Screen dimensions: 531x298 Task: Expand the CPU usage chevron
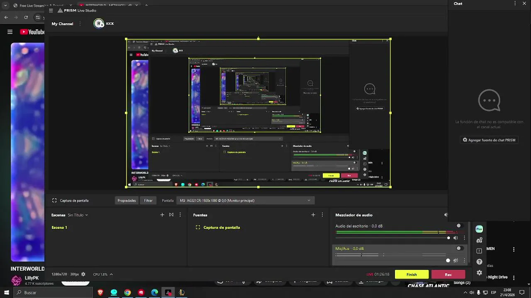pyautogui.click(x=111, y=274)
